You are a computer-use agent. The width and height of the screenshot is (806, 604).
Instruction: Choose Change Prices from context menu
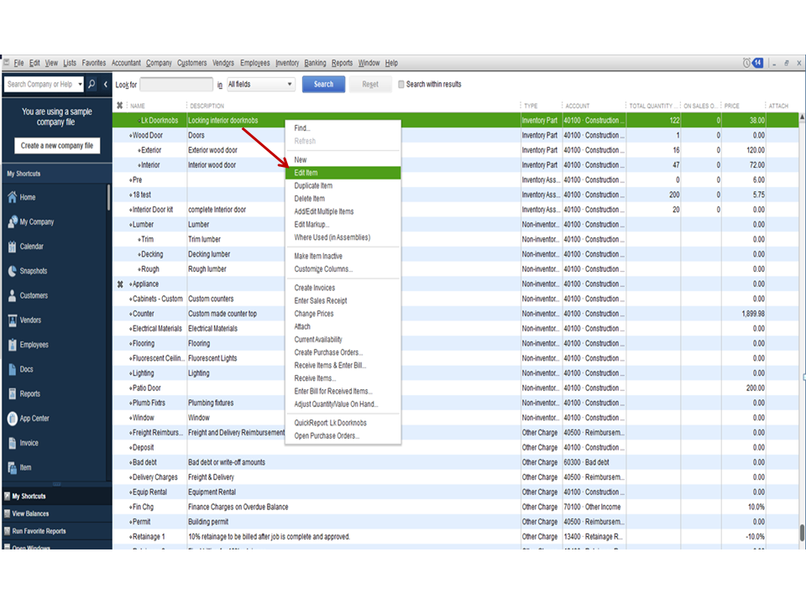coord(343,313)
